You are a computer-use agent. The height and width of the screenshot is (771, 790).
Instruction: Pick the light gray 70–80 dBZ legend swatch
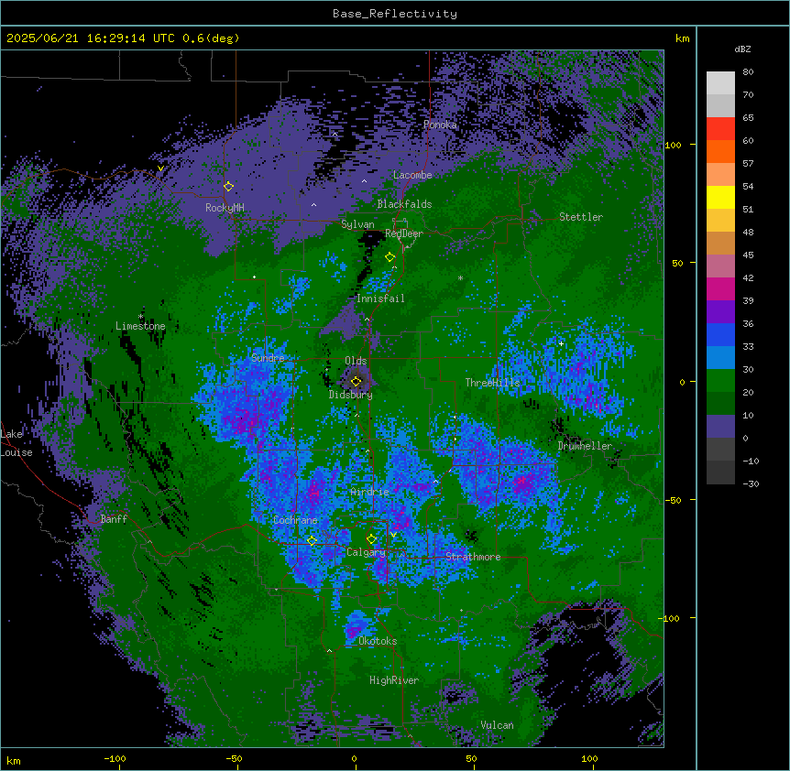pyautogui.click(x=720, y=83)
